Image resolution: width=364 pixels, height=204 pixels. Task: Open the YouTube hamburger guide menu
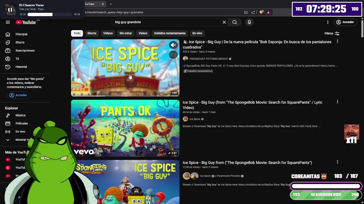(8, 22)
